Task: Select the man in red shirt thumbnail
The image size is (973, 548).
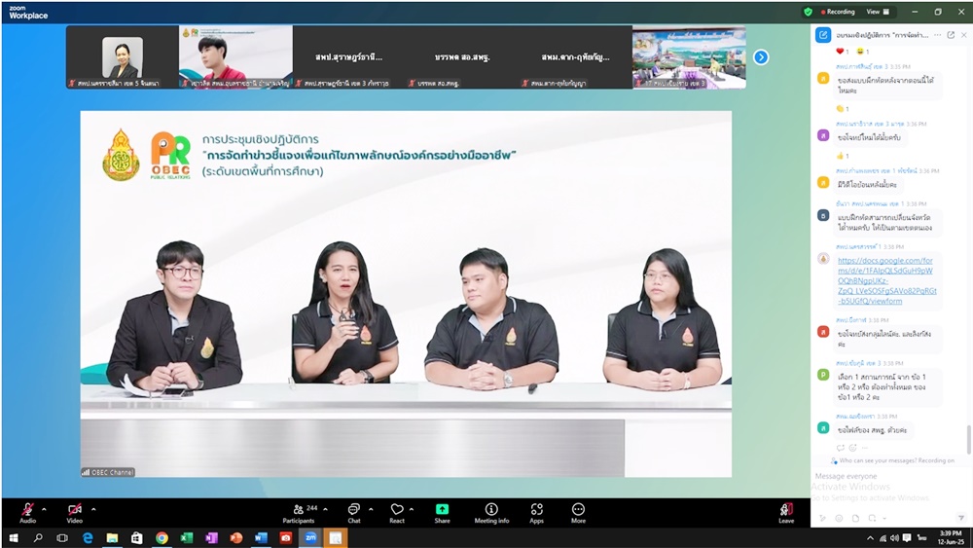Action: 235,57
